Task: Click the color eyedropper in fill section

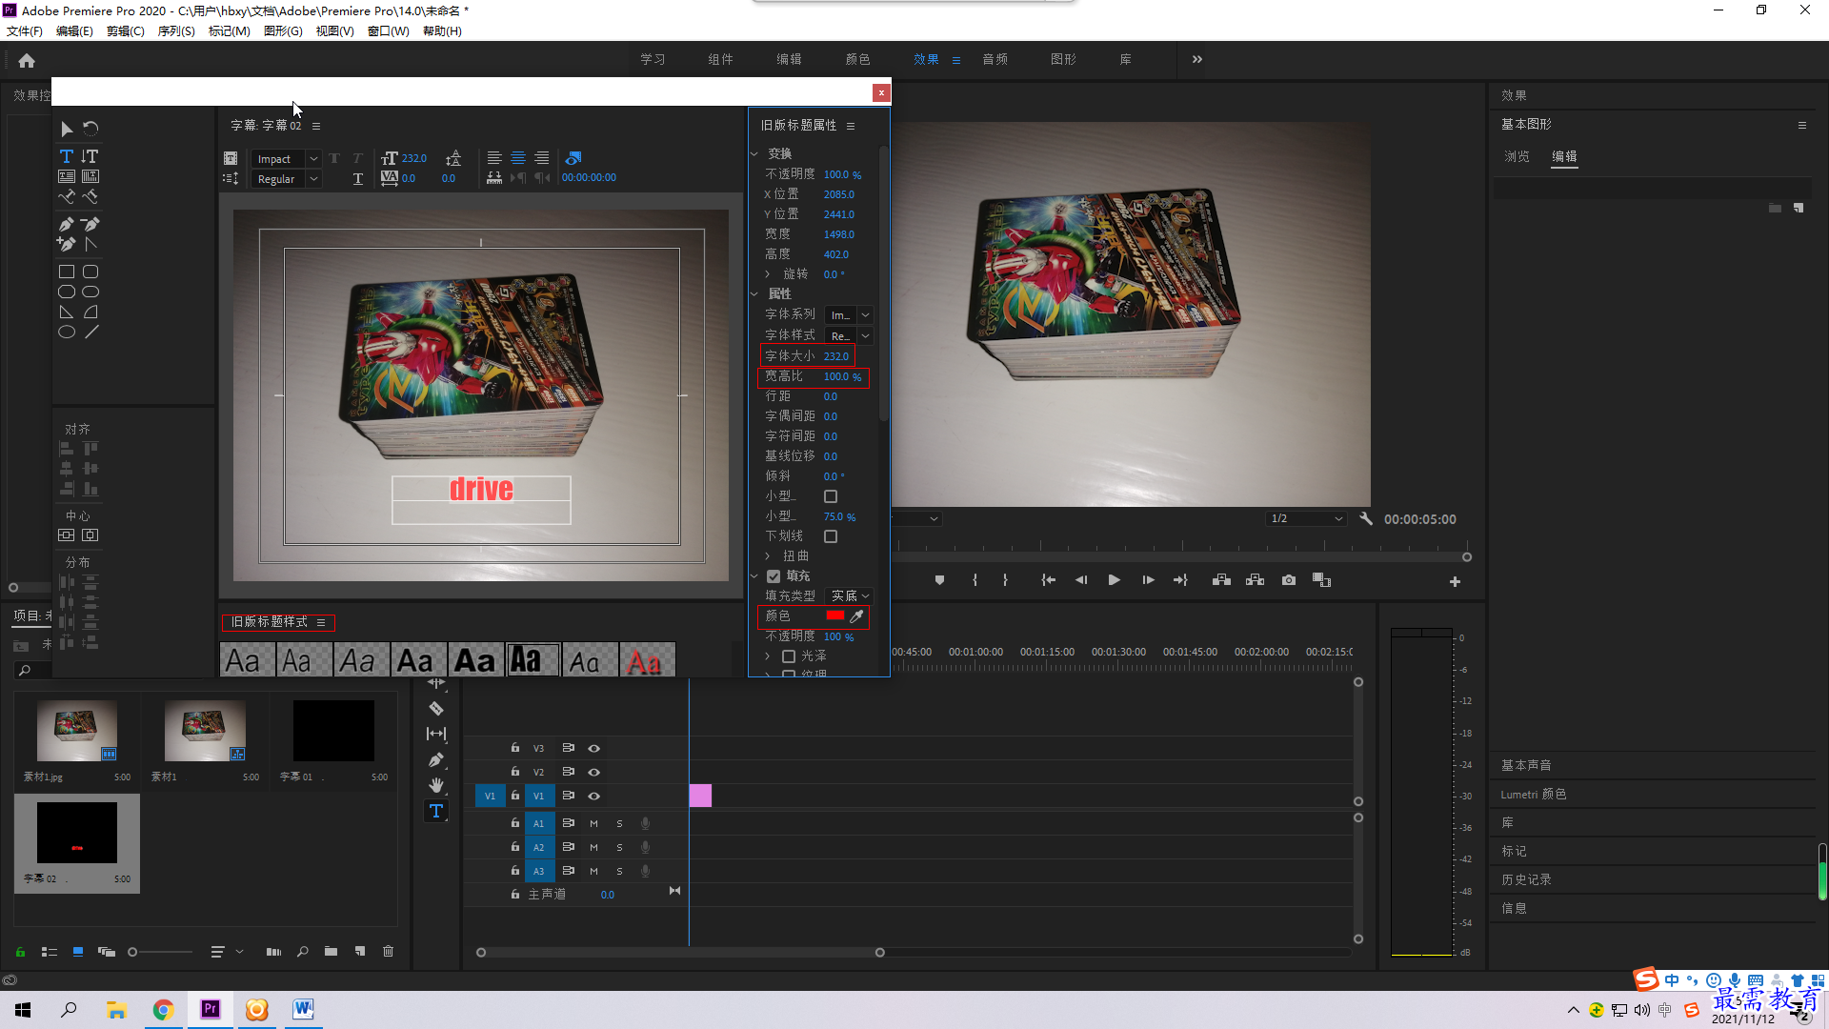Action: click(x=856, y=616)
